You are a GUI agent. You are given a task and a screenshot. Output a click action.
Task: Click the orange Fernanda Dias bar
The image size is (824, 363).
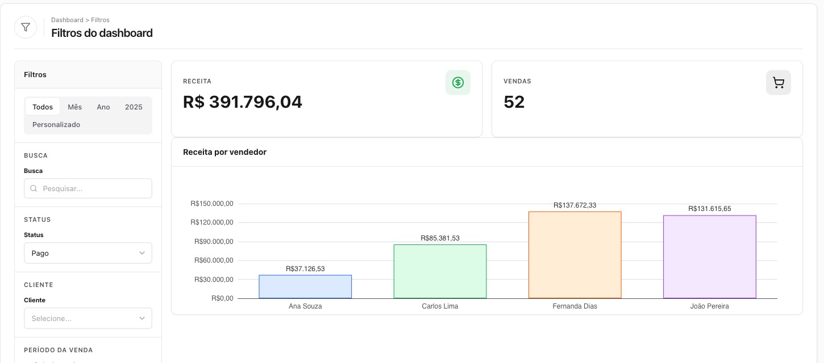(575, 255)
